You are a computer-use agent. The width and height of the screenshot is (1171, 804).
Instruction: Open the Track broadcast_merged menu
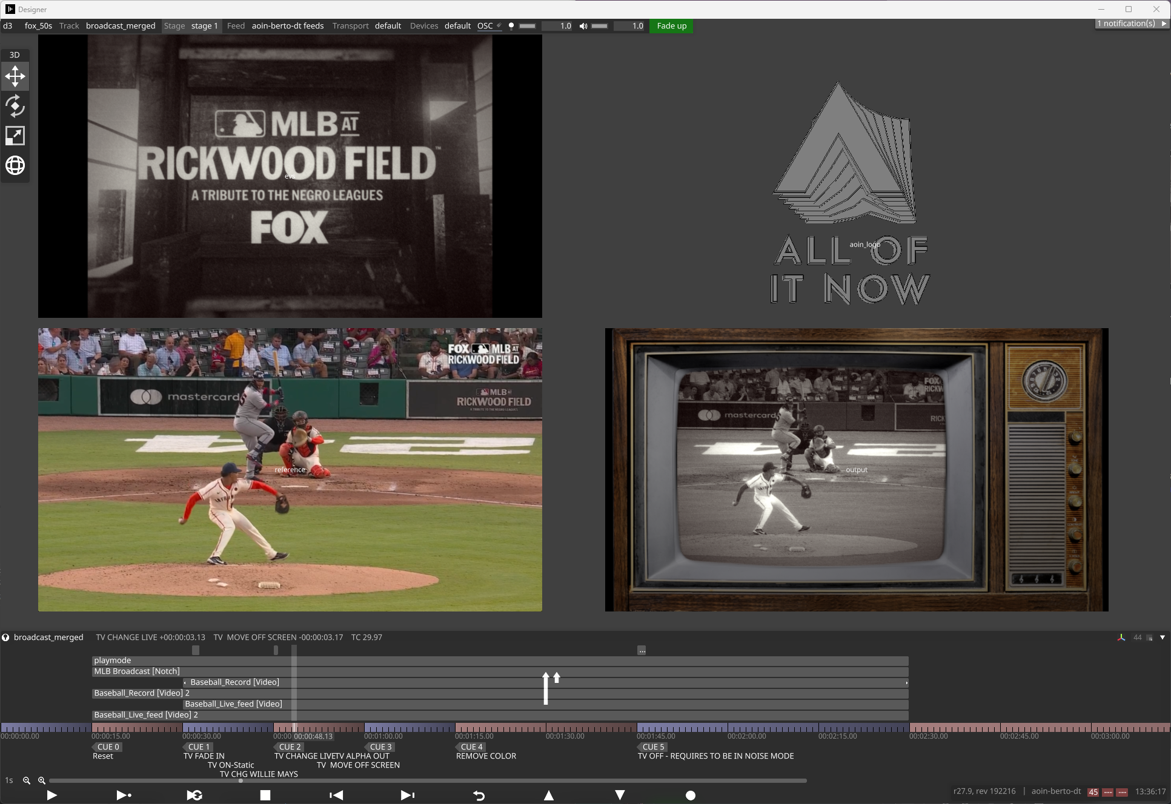point(107,25)
